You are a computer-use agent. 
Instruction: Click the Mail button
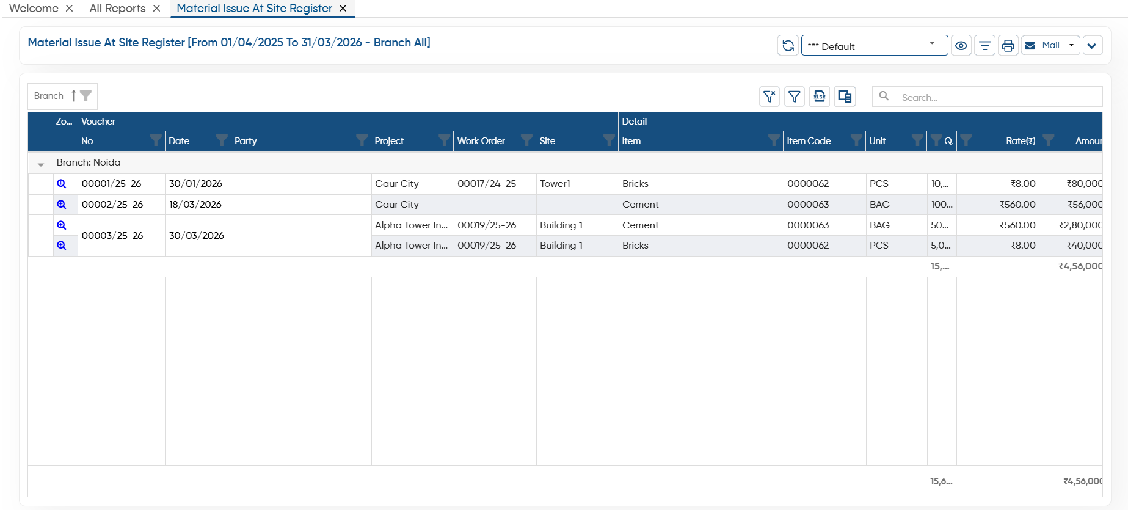coord(1042,46)
